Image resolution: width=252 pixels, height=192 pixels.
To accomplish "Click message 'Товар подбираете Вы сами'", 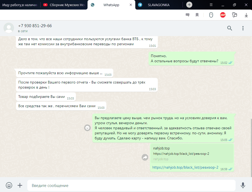I will 46,97.
